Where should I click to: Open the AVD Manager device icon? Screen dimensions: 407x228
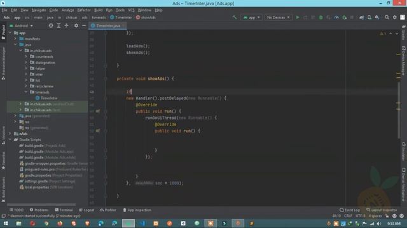[369, 17]
